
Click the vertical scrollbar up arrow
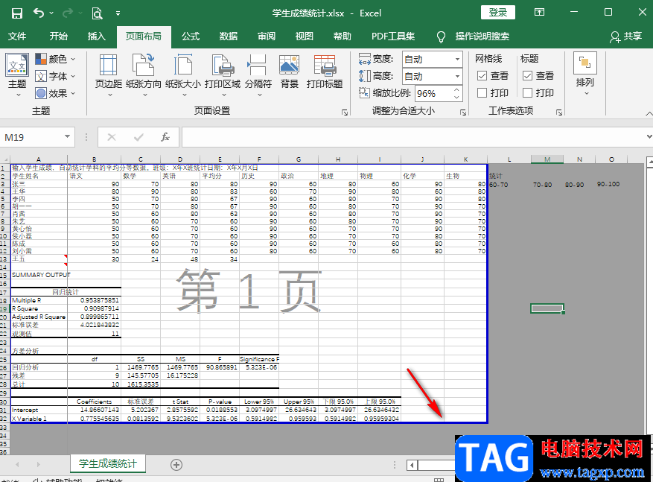pos(650,161)
